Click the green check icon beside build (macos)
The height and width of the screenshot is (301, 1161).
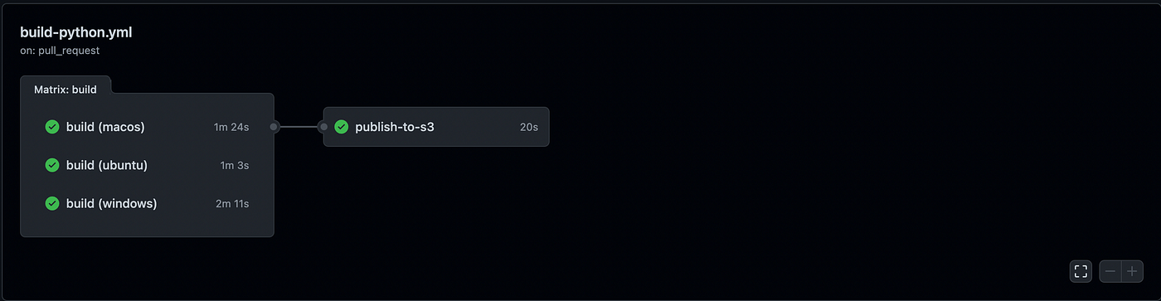point(52,127)
